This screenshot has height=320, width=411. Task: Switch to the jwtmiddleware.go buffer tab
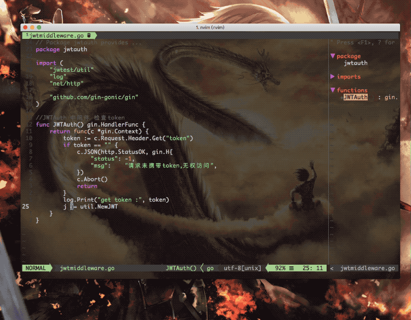(59, 36)
